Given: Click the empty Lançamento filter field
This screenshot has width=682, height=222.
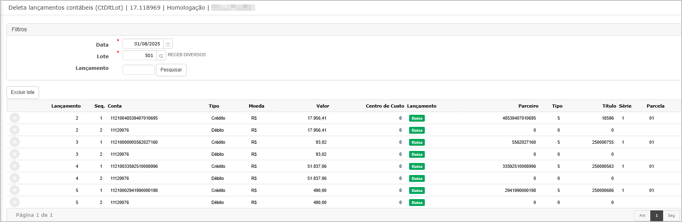Looking at the screenshot, I should [139, 70].
